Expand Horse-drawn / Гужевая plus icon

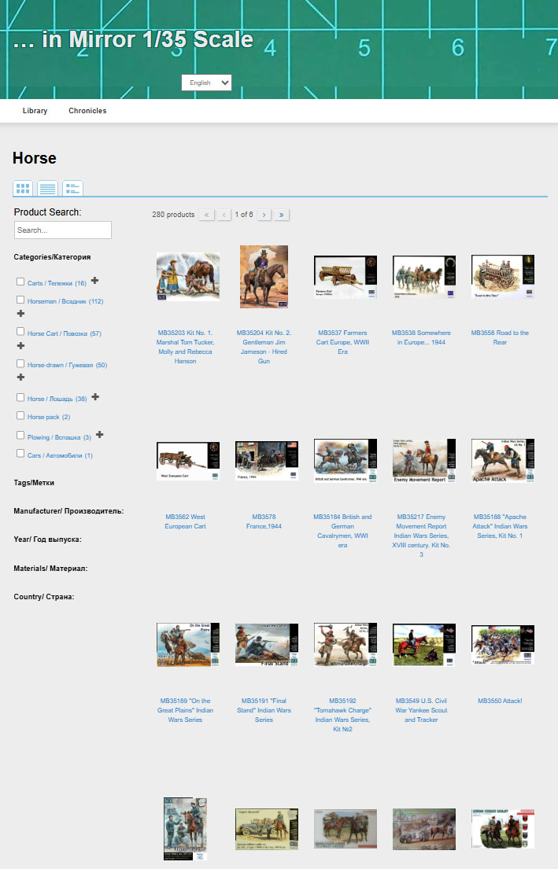[x=20, y=377]
